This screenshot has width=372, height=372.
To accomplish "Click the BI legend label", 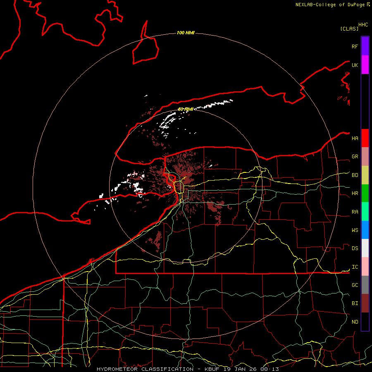I will coord(355,303).
